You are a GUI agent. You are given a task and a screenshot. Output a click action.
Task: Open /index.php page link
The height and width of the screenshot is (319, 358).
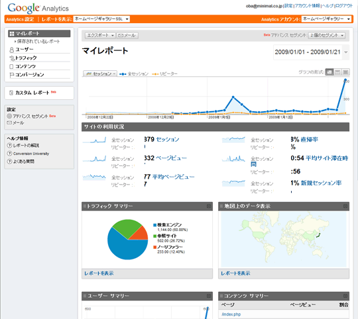pos(231,314)
